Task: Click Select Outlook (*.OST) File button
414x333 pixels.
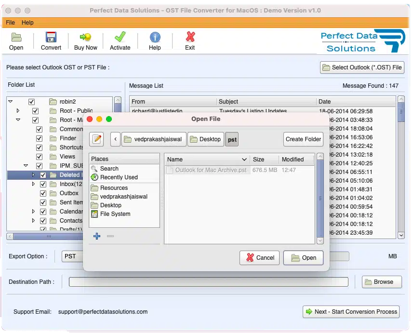Action: [x=362, y=67]
